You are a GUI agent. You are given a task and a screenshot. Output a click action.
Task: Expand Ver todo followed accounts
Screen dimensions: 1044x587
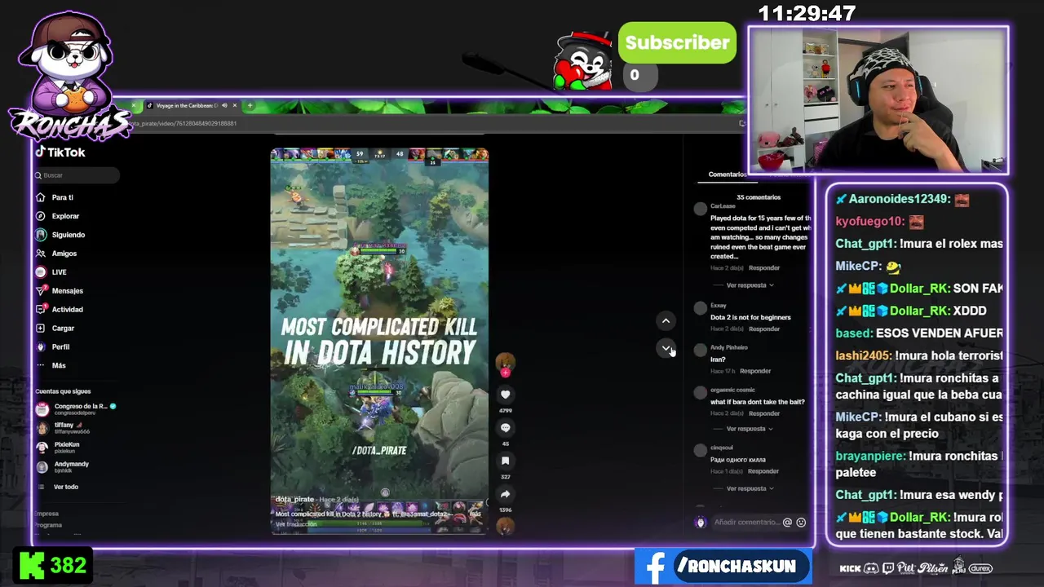click(x=65, y=487)
